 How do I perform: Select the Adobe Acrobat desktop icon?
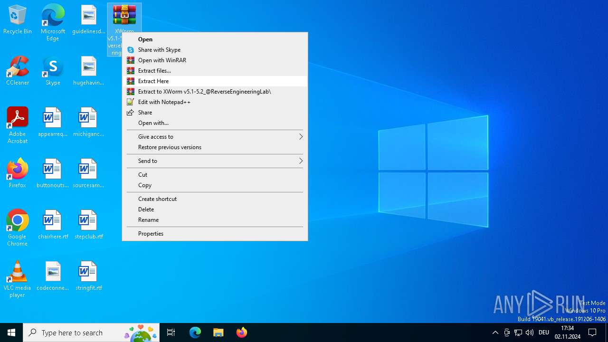click(18, 125)
